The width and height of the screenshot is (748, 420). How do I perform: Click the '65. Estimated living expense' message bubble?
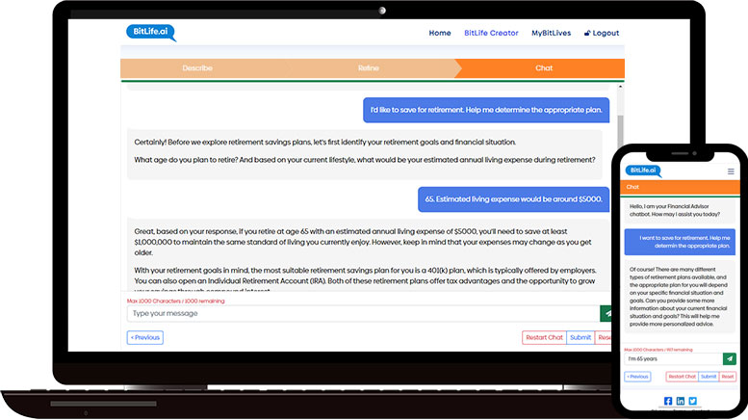[x=514, y=199]
